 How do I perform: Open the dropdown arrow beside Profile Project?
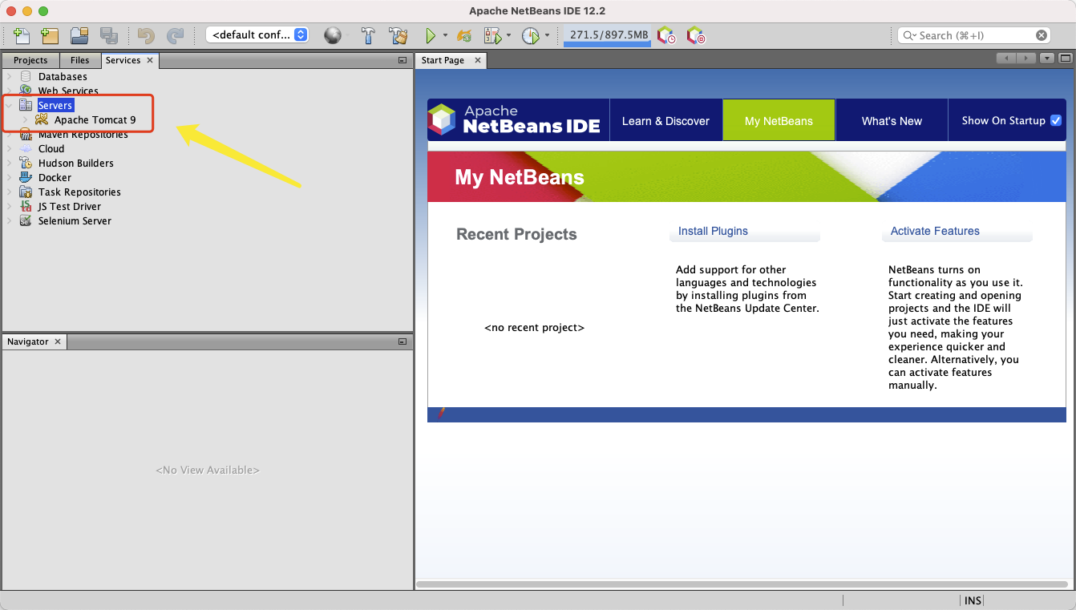coord(547,35)
